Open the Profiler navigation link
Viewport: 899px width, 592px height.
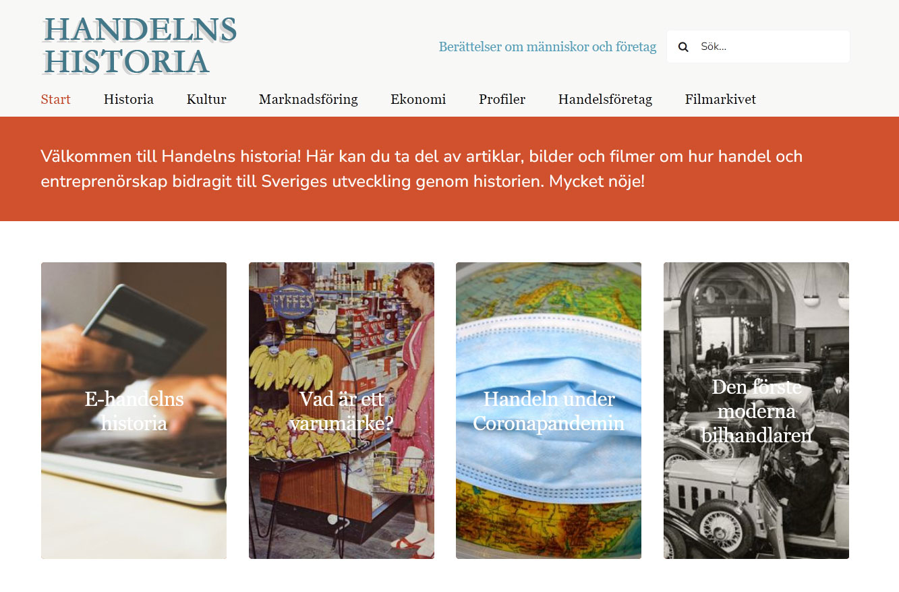click(502, 100)
